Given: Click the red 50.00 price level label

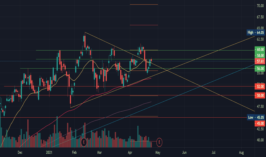Looking at the screenshot, I should click(x=260, y=95).
